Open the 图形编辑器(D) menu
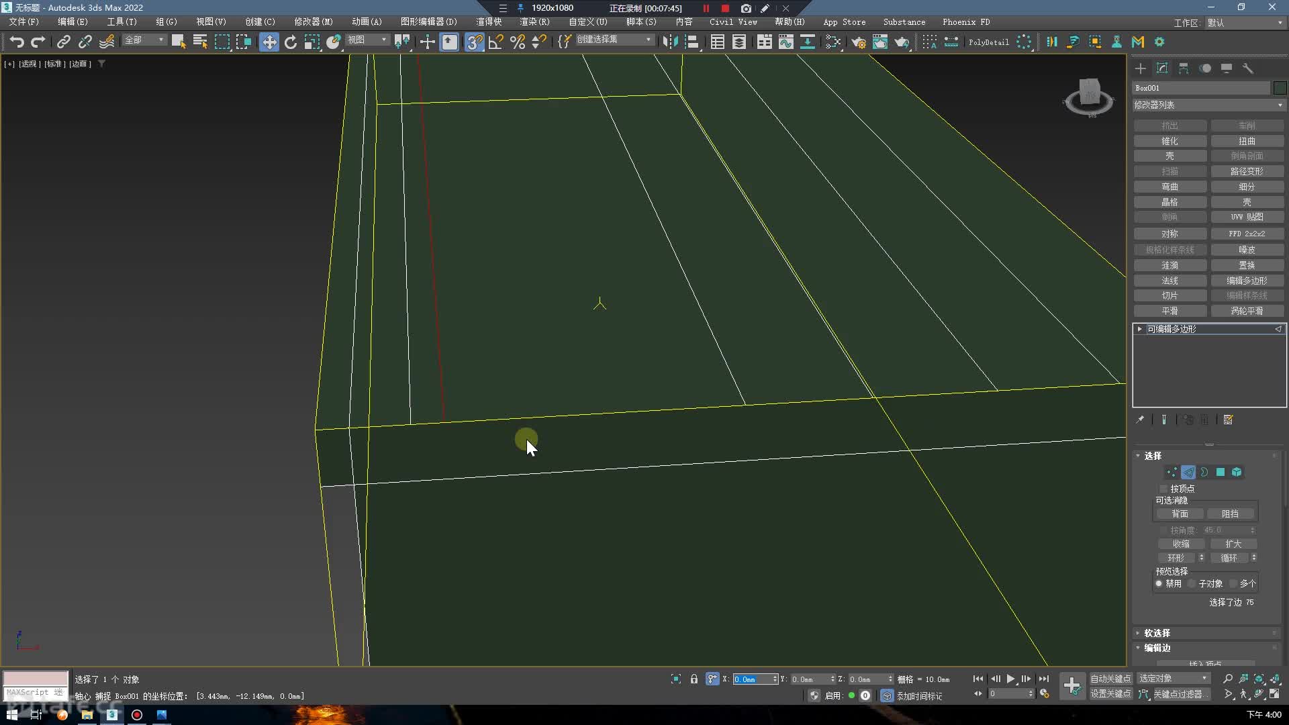Image resolution: width=1289 pixels, height=725 pixels. [428, 22]
